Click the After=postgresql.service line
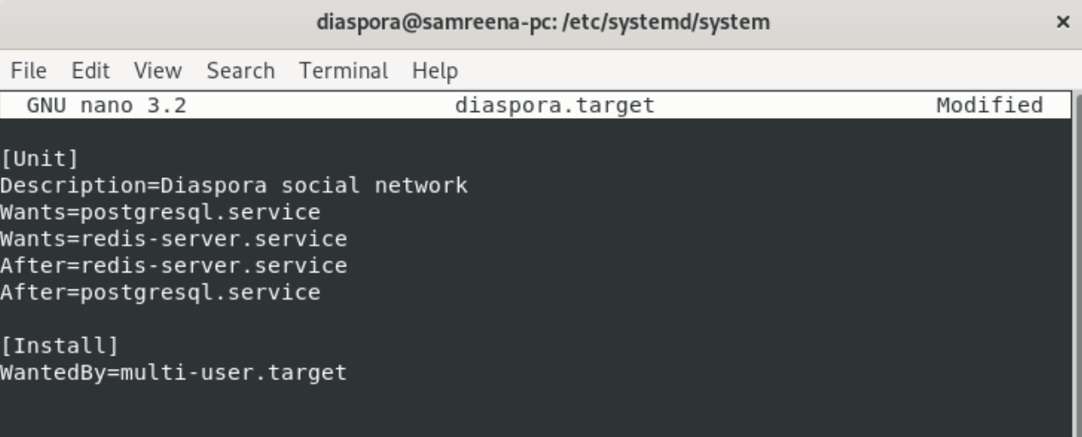Viewport: 1082px width, 437px height. point(161,294)
